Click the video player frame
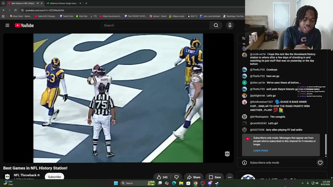Viewport: 333px width, 187px height. click(118, 98)
